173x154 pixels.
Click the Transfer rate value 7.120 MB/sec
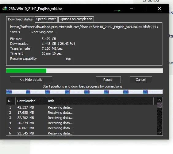pos(52,48)
